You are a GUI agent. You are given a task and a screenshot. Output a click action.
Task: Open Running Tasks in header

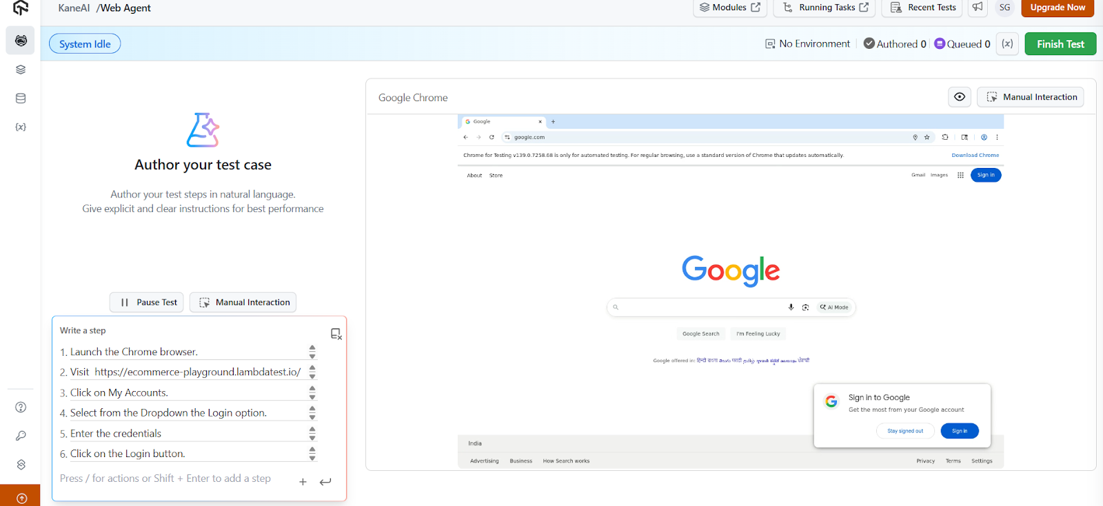click(824, 8)
